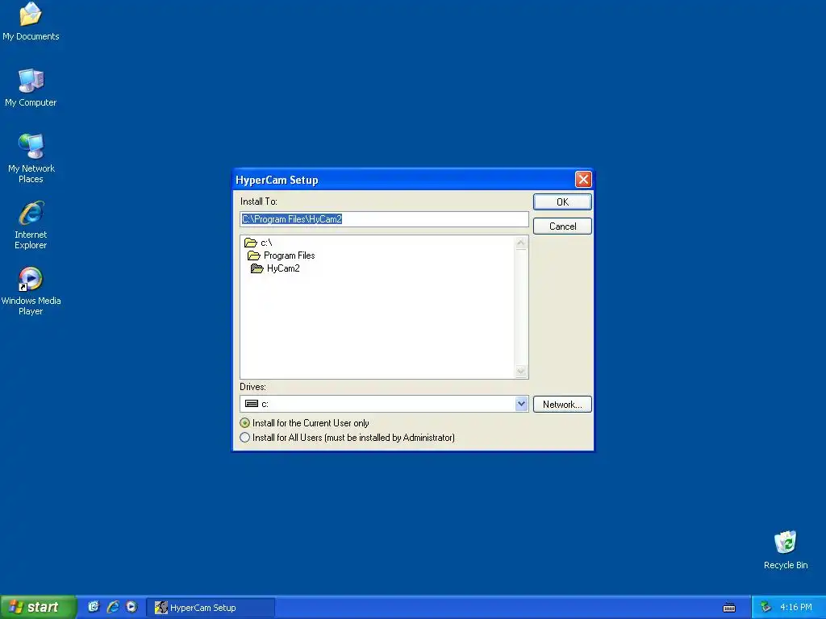Select Program Files in folder tree
The width and height of the screenshot is (826, 619).
(x=290, y=255)
